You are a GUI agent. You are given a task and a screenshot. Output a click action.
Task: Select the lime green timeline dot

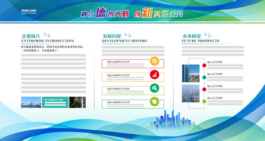click(x=204, y=101)
